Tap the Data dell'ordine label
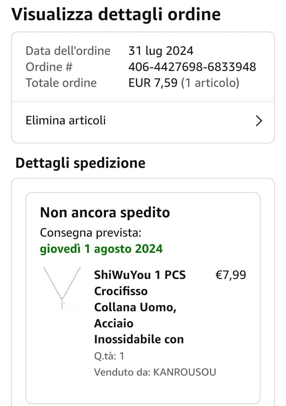286x406 pixels. point(68,51)
